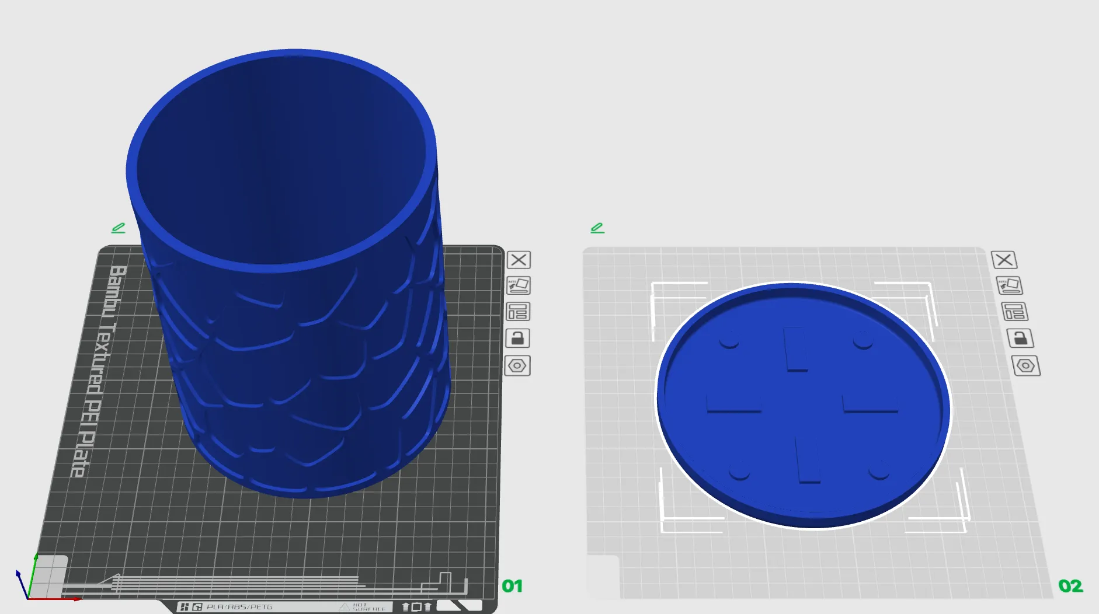Viewport: 1099px width, 614px height.
Task: Click the coordinate axes origin gizmo
Action: click(x=28, y=597)
